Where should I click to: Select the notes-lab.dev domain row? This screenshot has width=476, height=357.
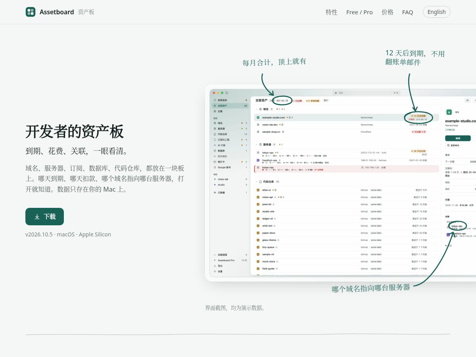click(347, 125)
